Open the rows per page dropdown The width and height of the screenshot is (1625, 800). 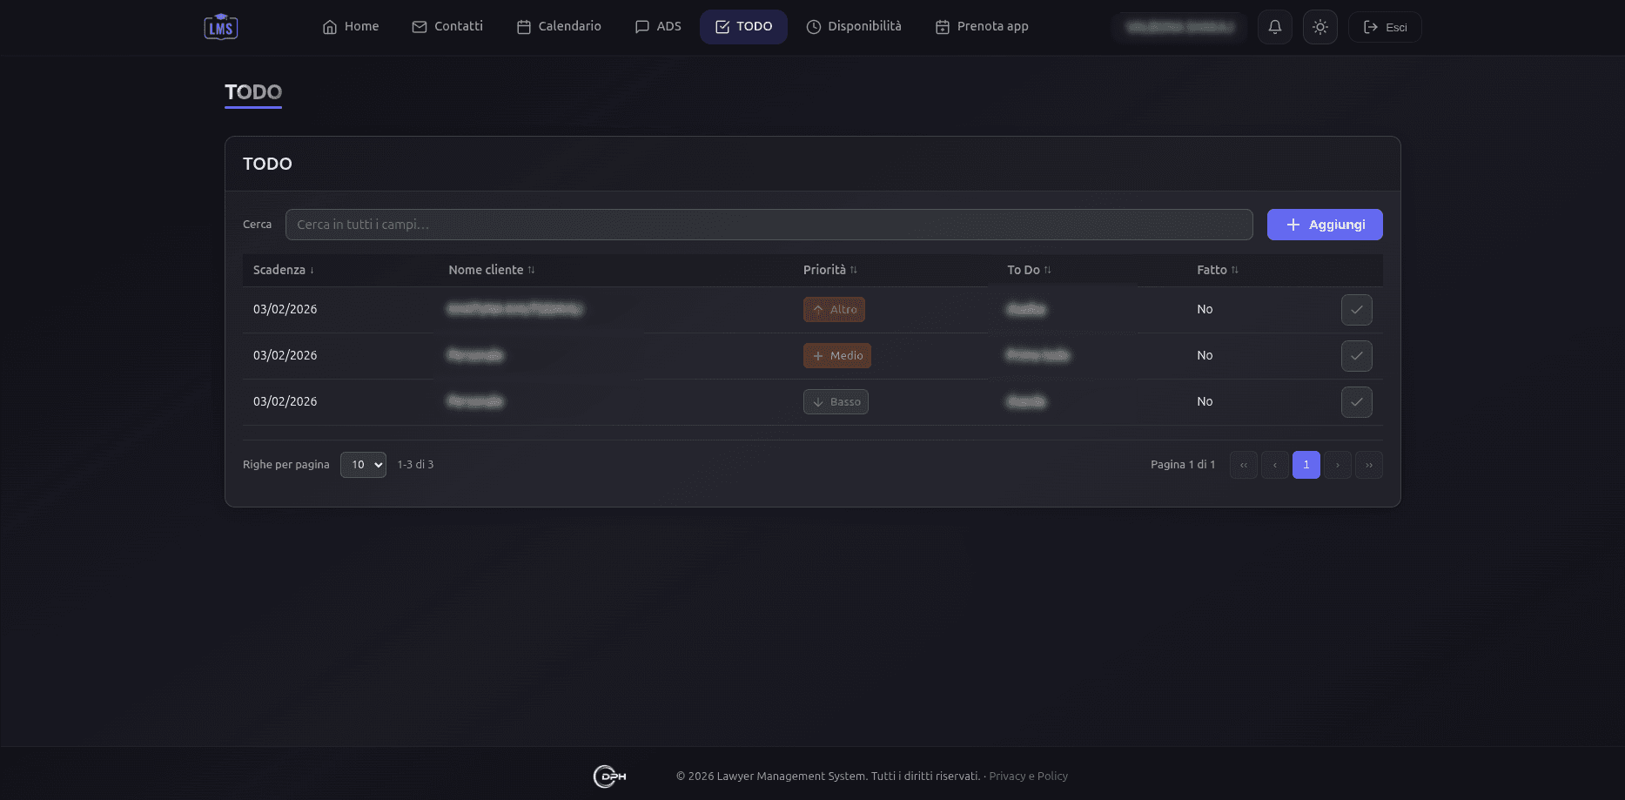[x=363, y=465]
